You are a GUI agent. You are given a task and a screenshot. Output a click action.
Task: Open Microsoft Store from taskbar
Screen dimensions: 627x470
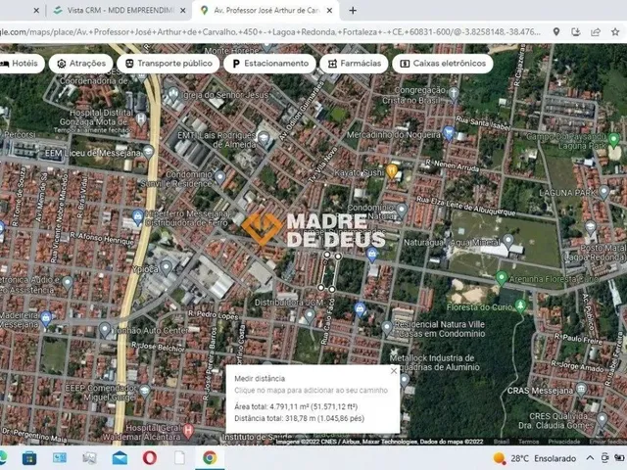click(29, 458)
